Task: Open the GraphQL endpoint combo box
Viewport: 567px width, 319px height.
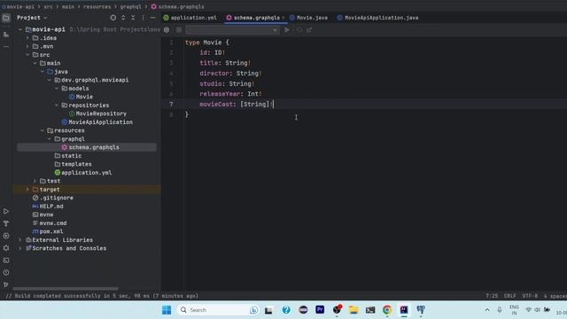Action: tap(232, 30)
